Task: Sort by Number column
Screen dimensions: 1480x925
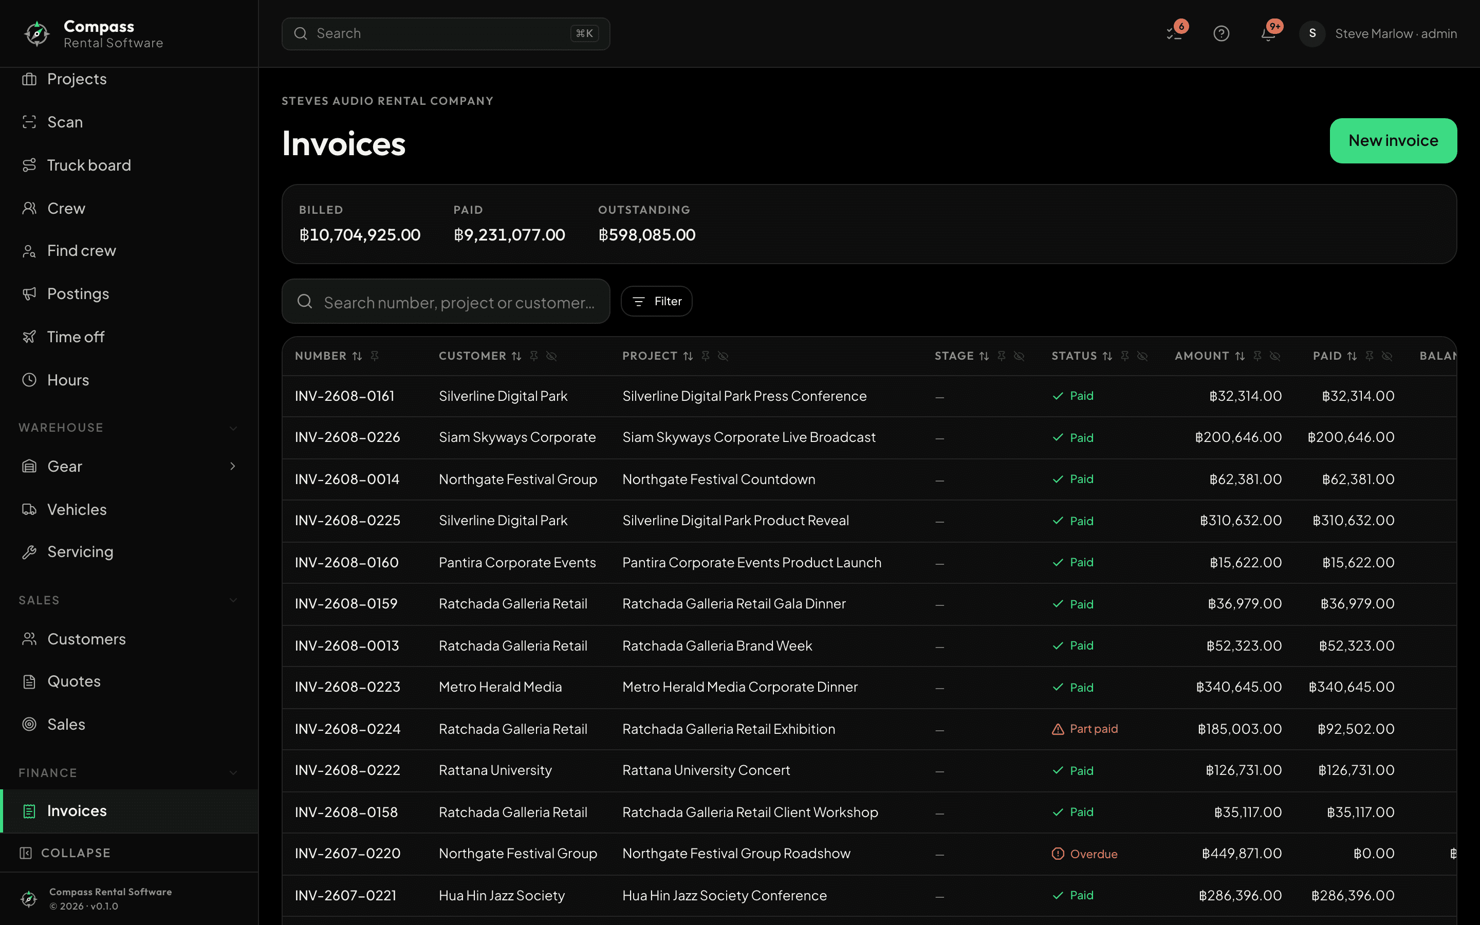Action: tap(357, 356)
